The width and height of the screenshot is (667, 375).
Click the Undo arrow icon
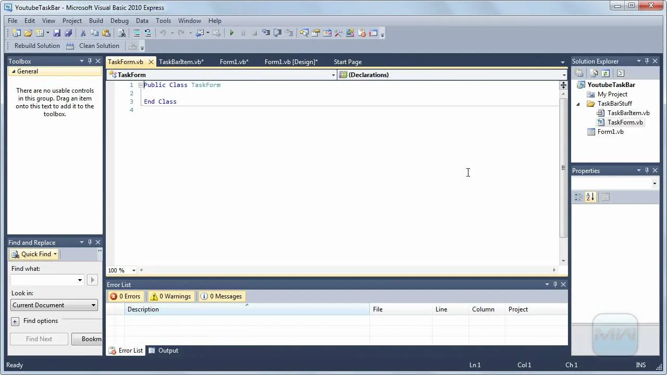pos(163,33)
